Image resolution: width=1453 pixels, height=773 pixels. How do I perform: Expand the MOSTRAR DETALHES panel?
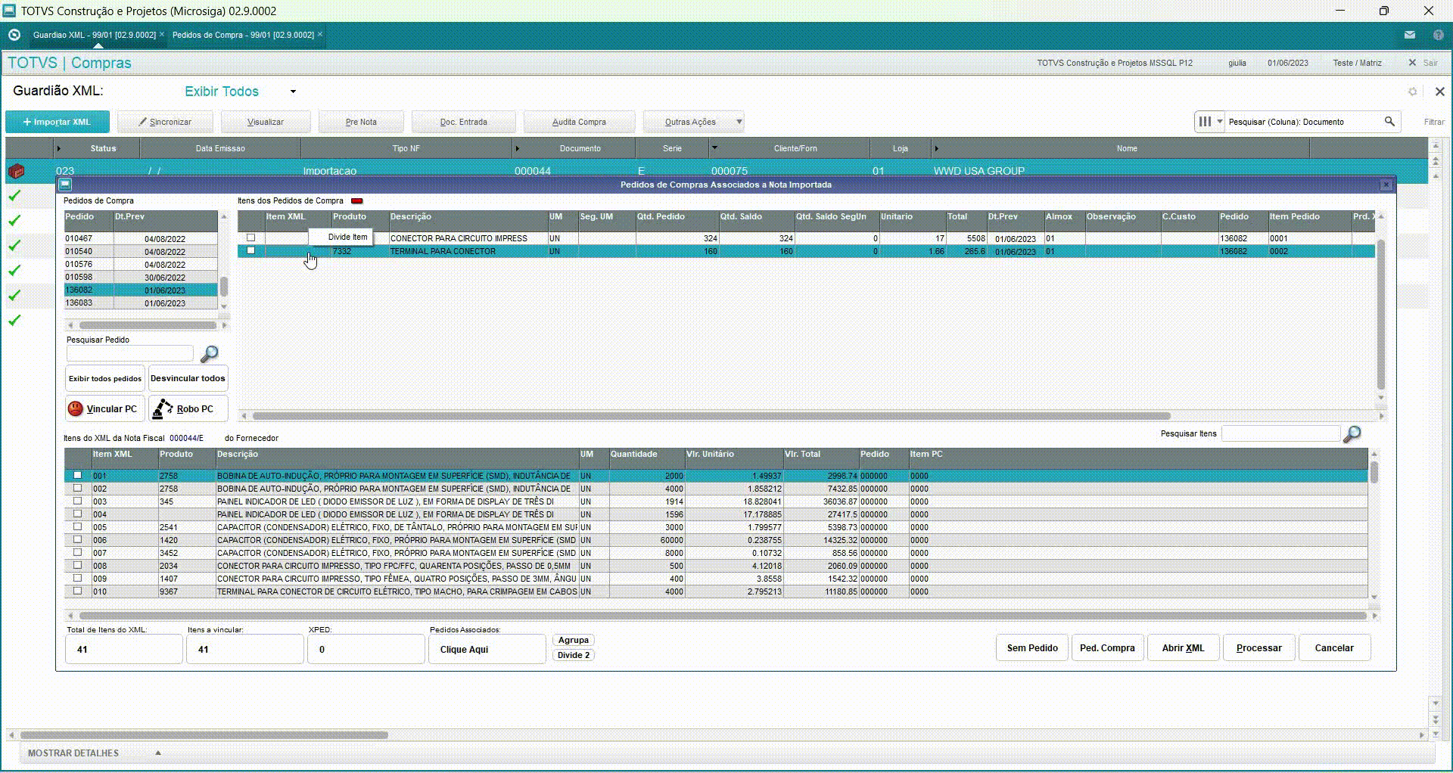tap(158, 753)
